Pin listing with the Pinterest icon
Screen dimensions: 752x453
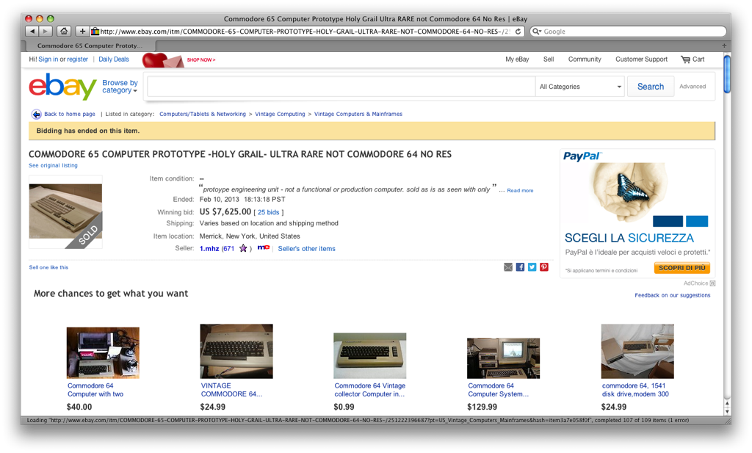[544, 267]
